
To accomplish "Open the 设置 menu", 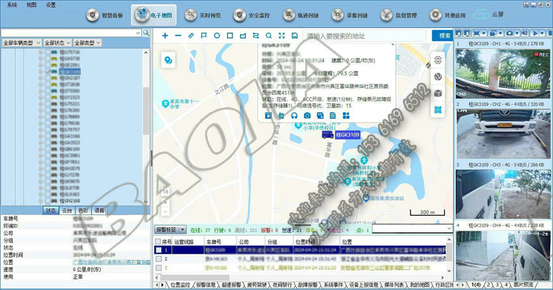I will 51,4.
